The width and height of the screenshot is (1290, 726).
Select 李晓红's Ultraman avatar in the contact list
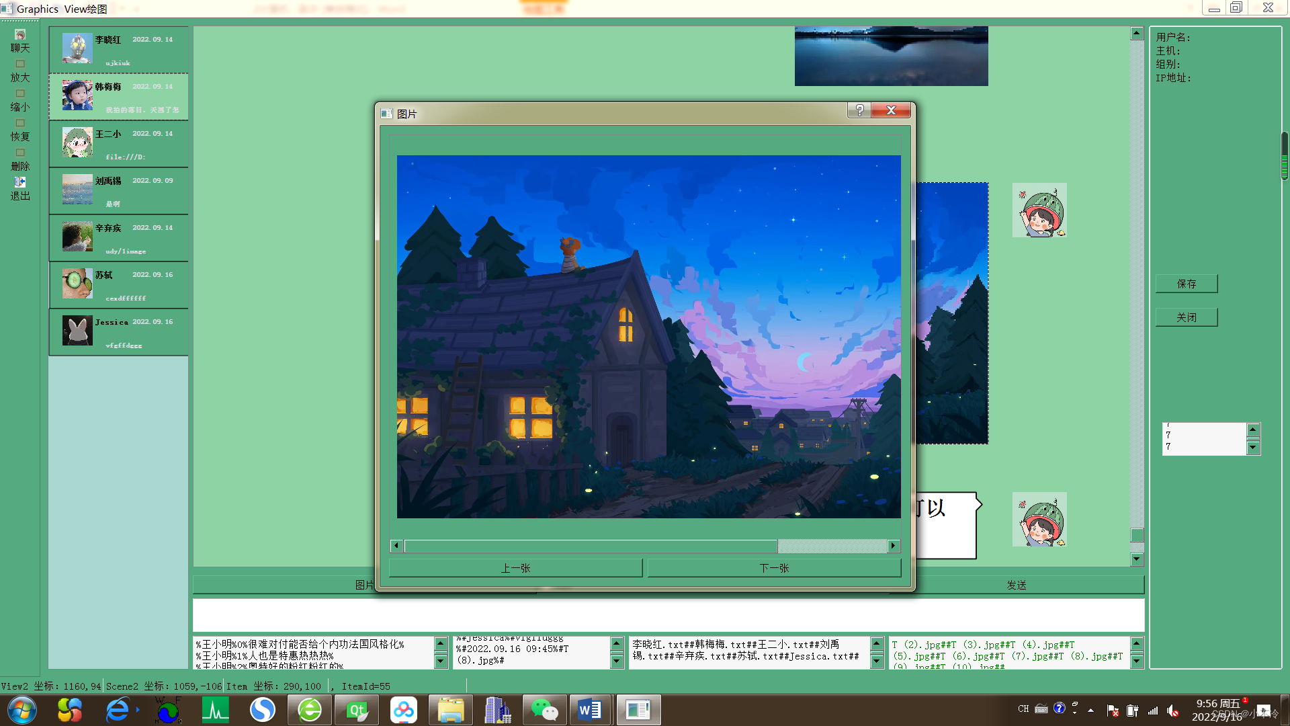point(77,48)
